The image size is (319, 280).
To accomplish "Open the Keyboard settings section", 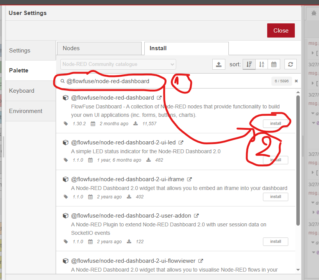I will click(21, 91).
